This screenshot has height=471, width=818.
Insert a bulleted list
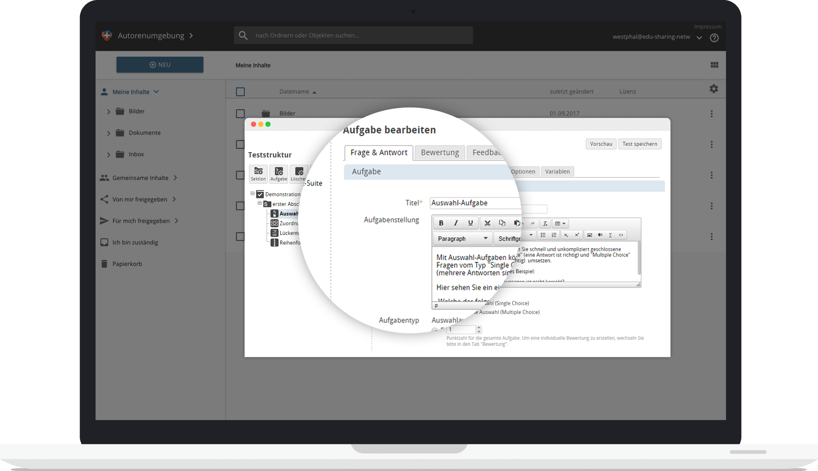point(543,235)
